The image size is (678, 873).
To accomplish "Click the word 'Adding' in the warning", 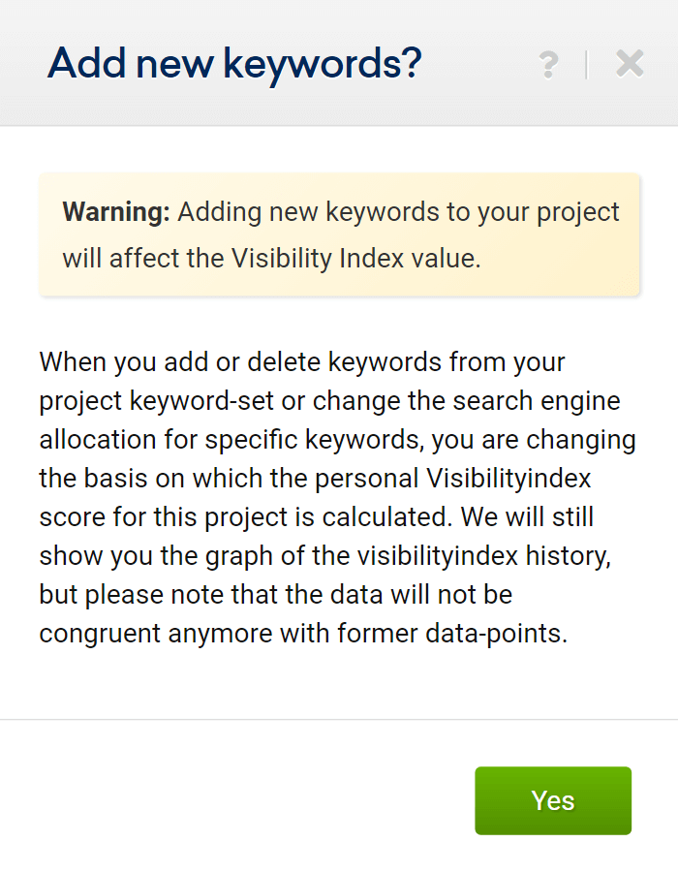I will point(219,212).
